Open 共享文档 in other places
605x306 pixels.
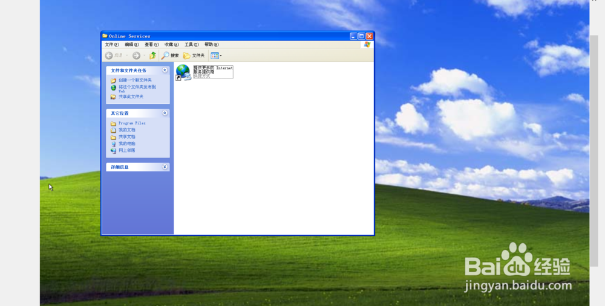pyautogui.click(x=127, y=137)
